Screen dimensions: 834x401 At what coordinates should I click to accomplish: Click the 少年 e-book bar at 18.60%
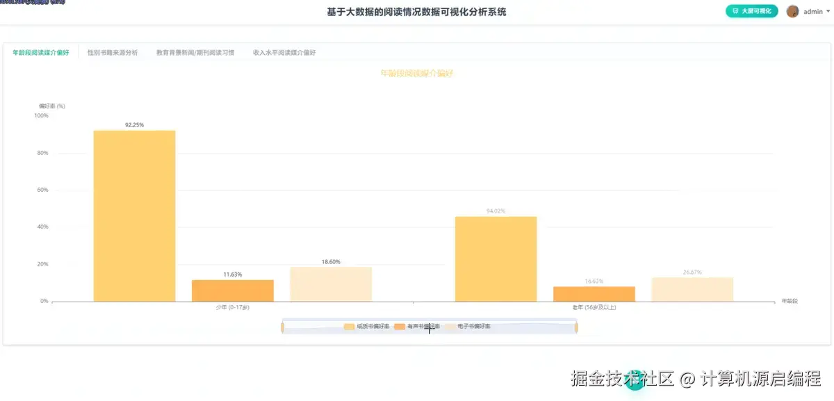point(331,284)
